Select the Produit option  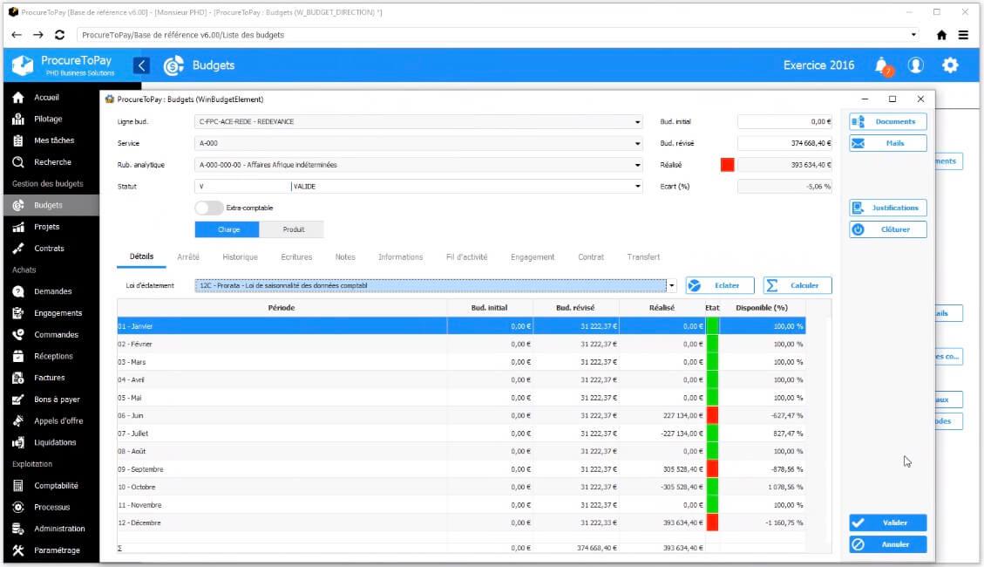coord(293,229)
